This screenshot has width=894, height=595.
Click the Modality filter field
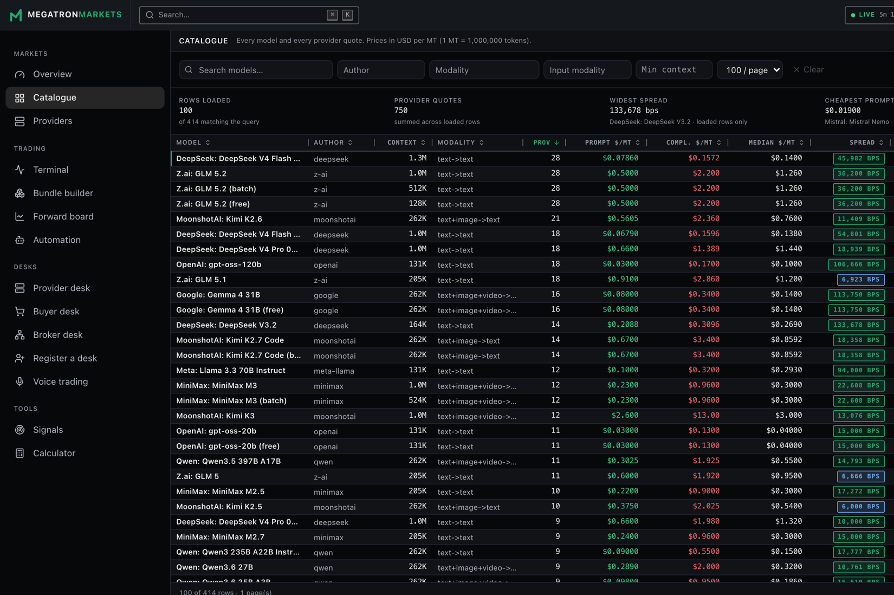(484, 70)
